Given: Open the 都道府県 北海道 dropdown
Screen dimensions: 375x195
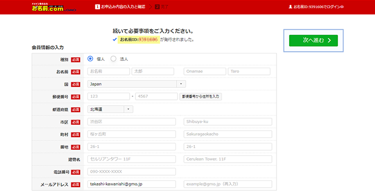Looking at the screenshot, I should [110, 109].
